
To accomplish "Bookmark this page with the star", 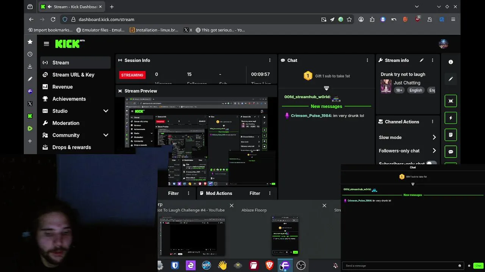I will [349, 19].
